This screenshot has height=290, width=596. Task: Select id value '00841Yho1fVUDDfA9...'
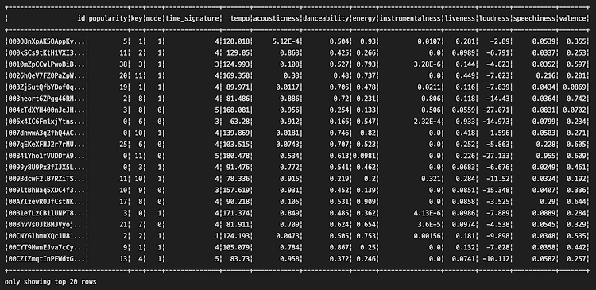pyautogui.click(x=47, y=156)
